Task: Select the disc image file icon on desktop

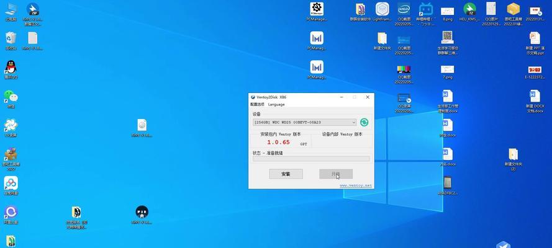Action: pyautogui.click(x=142, y=128)
